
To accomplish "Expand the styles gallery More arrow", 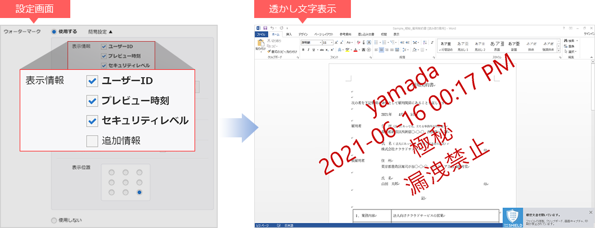I will click(x=559, y=51).
